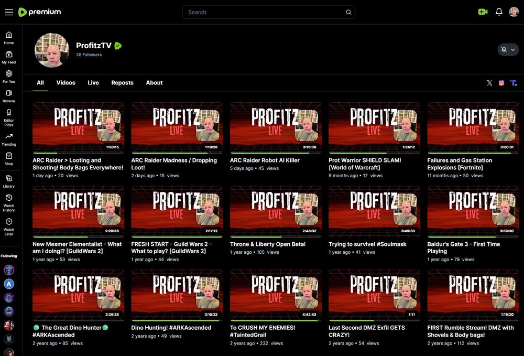Viewport: 524px width, 356px height.
Task: Open 'Dino Hunting! #ARKAscended' title
Action: 171,328
